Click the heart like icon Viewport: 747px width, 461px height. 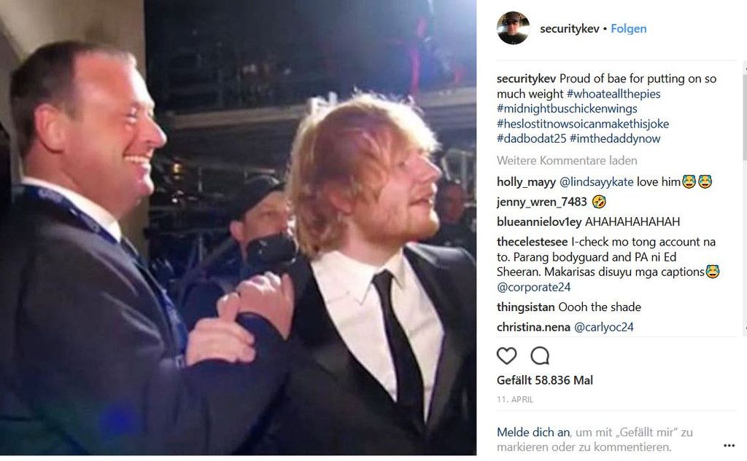506,356
